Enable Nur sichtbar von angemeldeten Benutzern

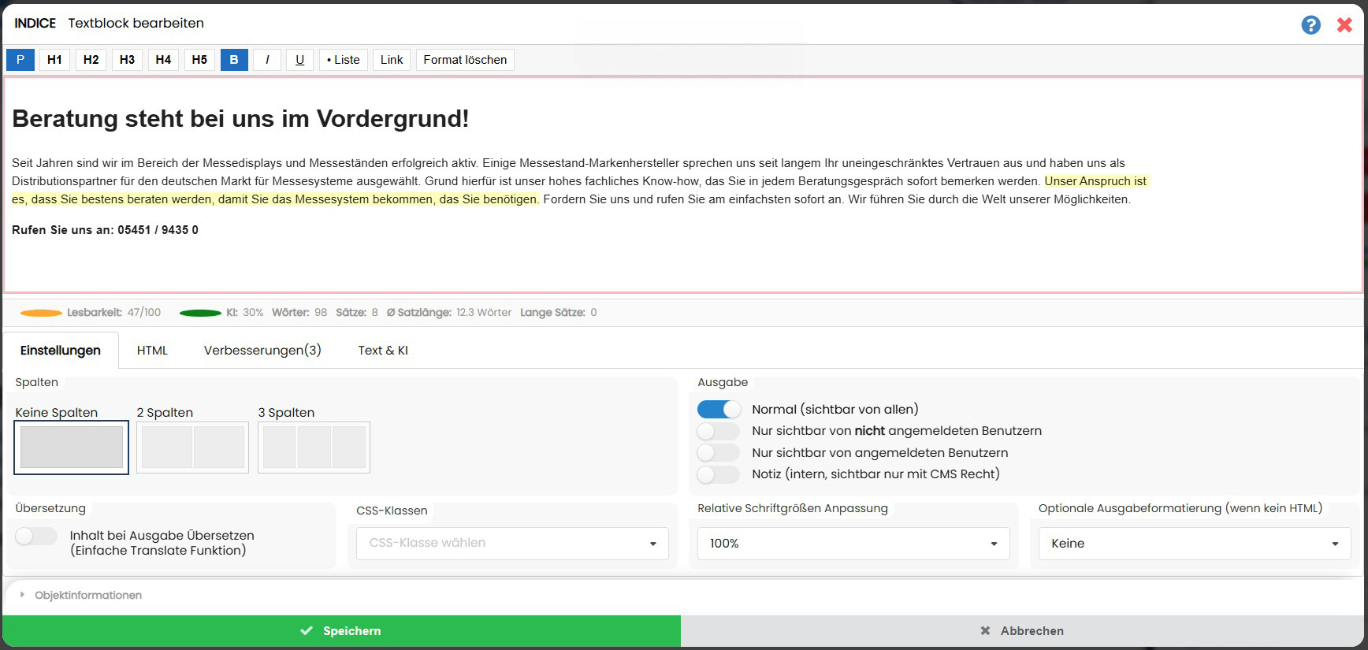click(x=719, y=453)
